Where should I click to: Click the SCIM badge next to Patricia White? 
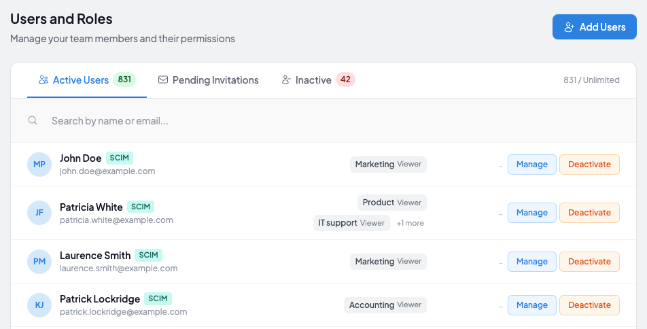[140, 207]
